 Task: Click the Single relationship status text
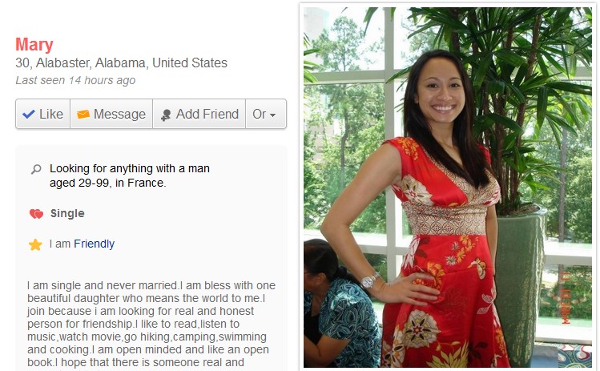pos(67,213)
